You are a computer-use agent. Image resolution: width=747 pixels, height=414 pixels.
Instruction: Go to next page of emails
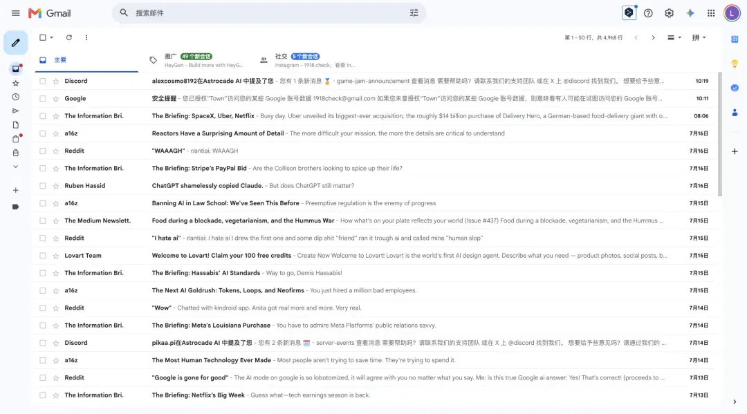coord(653,37)
